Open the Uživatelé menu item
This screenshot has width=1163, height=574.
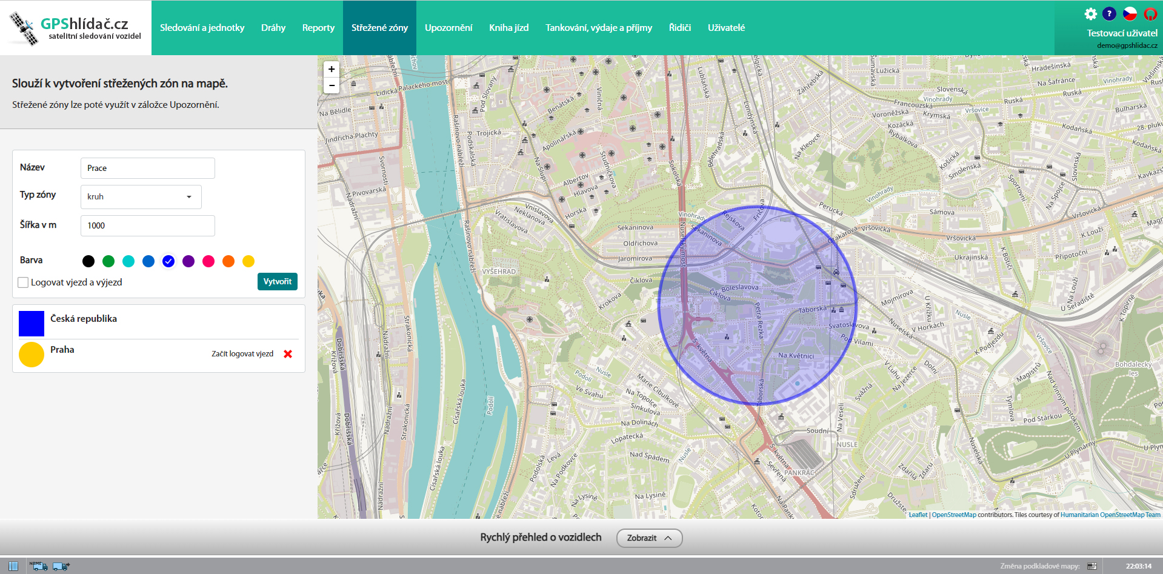click(x=726, y=28)
